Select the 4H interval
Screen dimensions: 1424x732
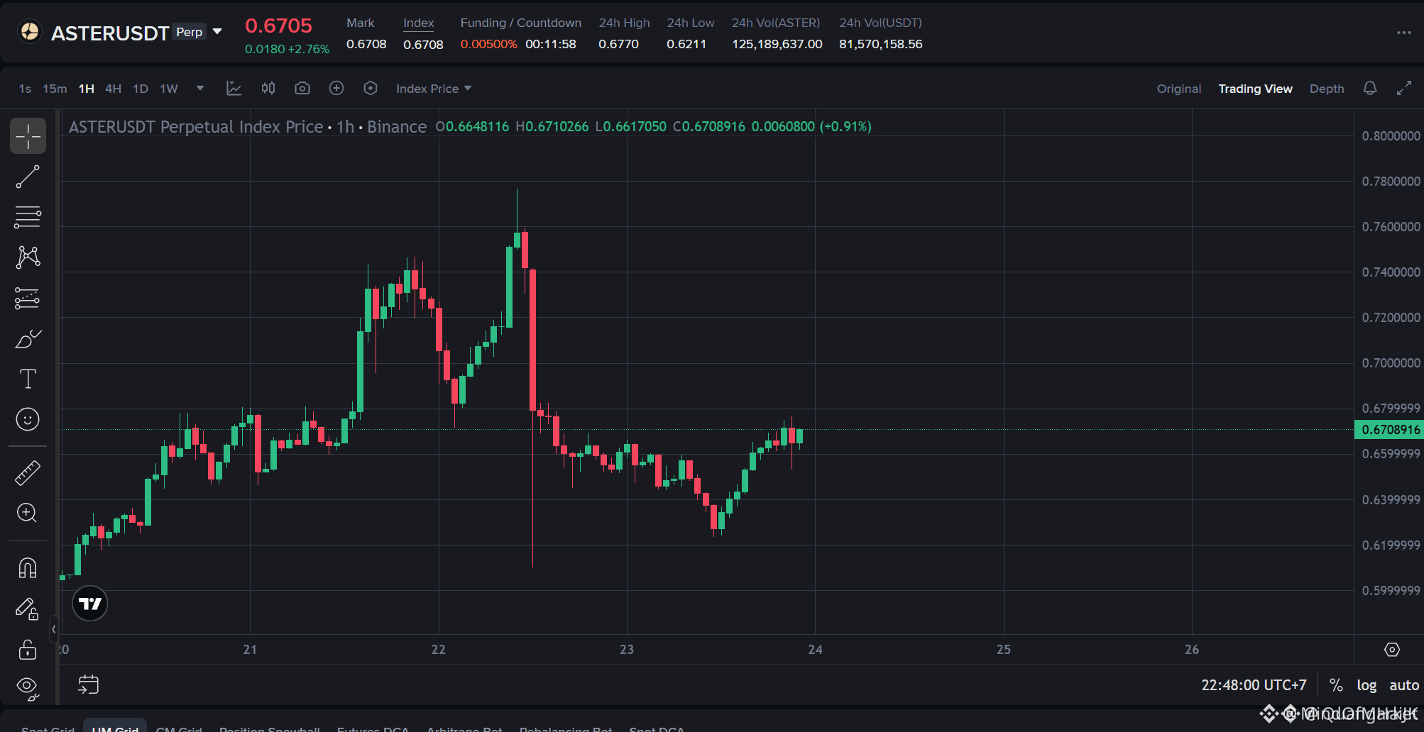(x=113, y=89)
